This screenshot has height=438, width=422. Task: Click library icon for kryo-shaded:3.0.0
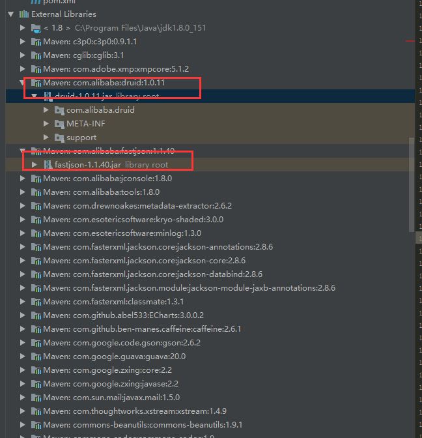pyautogui.click(x=36, y=220)
